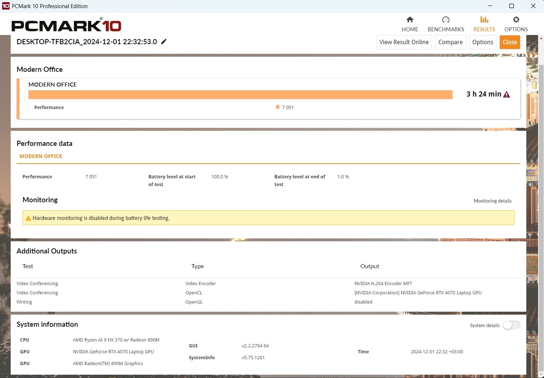Click the CPU value AMD Ryzen AI 9 HX 370
This screenshot has width=544, height=378.
pos(116,340)
